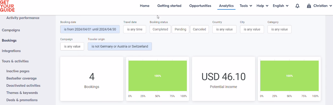The height and width of the screenshot is (105, 333).
Task: Click the green Bookings 100% bar
Action: [157, 76]
